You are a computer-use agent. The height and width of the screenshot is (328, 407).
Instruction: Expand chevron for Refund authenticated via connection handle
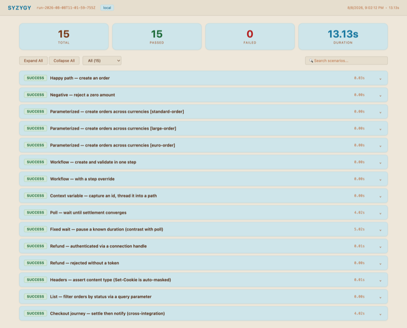point(380,247)
